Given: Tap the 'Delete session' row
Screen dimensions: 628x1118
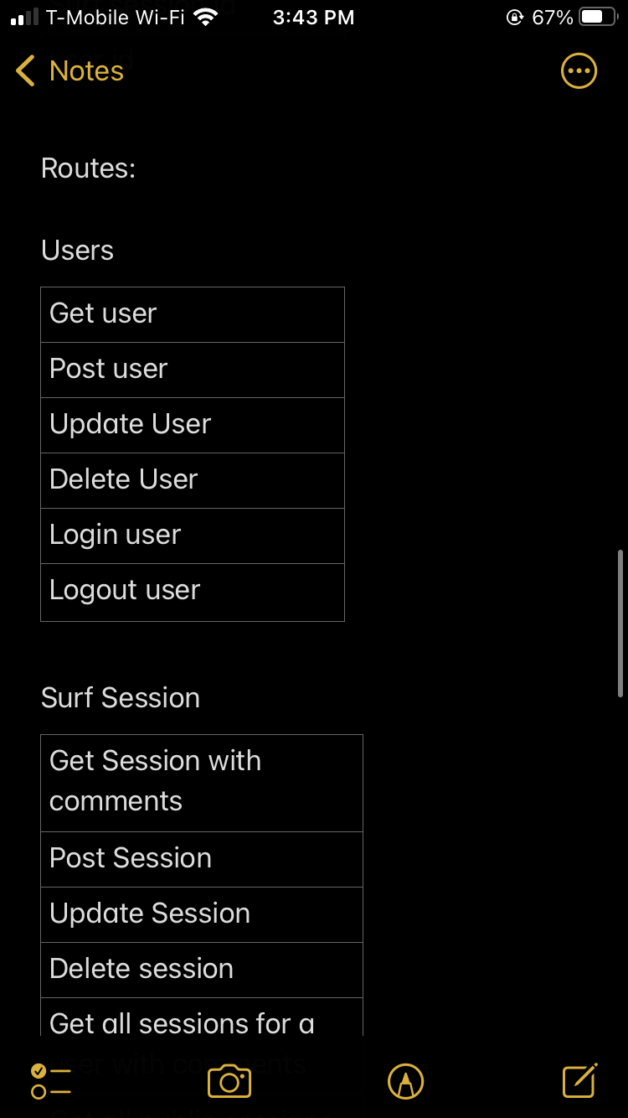Looking at the screenshot, I should 202,970.
